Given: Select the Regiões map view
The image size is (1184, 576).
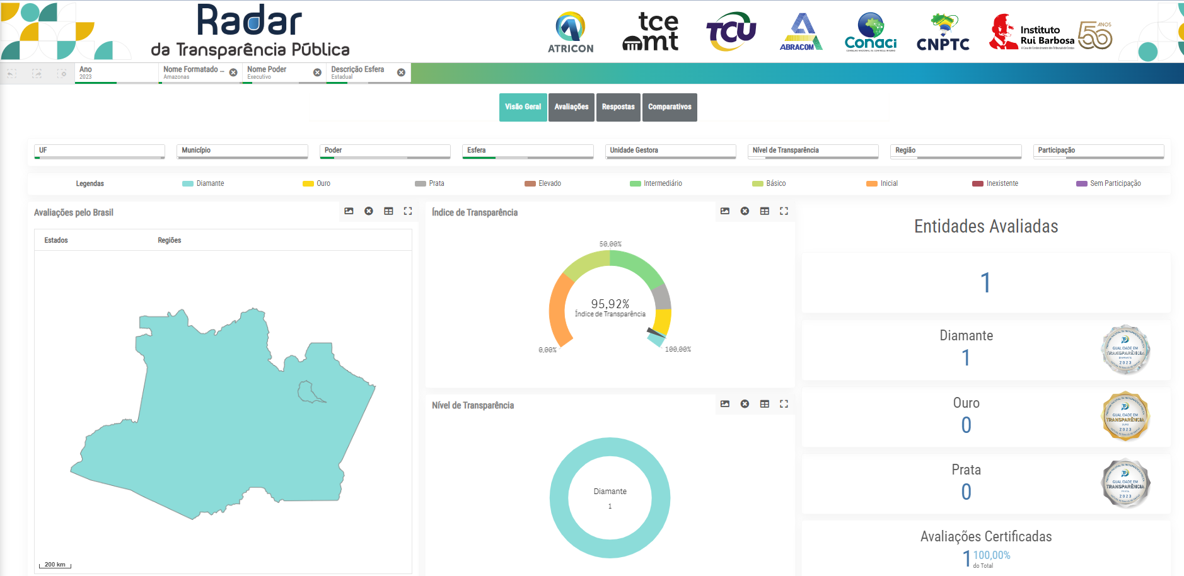Looking at the screenshot, I should point(170,240).
